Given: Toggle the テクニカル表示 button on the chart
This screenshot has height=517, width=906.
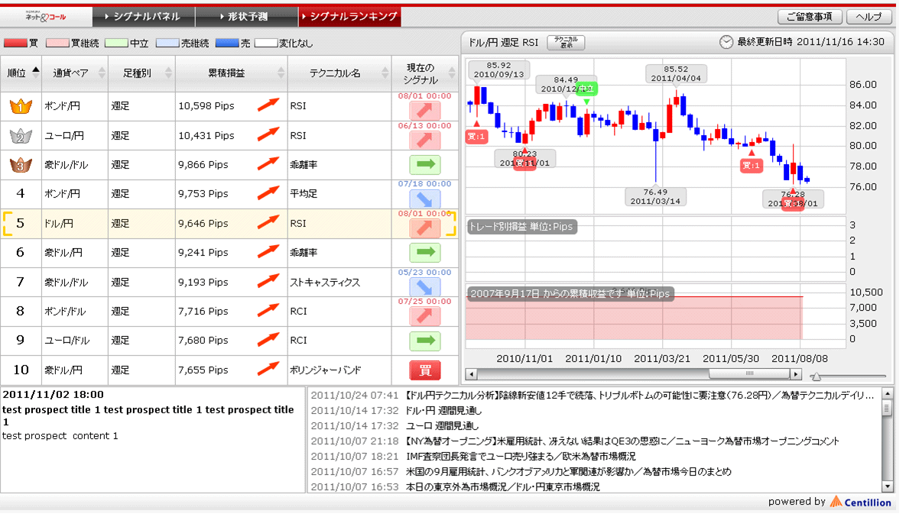Looking at the screenshot, I should (566, 43).
